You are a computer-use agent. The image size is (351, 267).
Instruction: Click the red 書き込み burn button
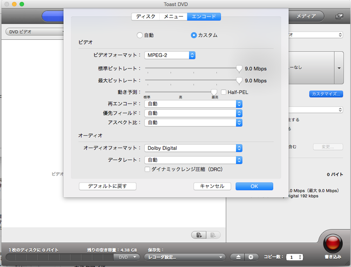[333, 243]
